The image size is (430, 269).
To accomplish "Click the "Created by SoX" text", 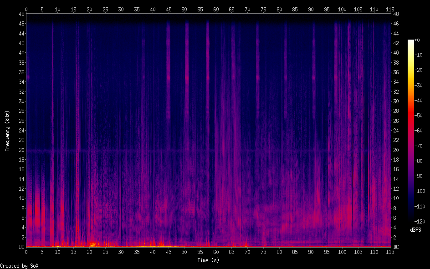I will coord(19,265).
